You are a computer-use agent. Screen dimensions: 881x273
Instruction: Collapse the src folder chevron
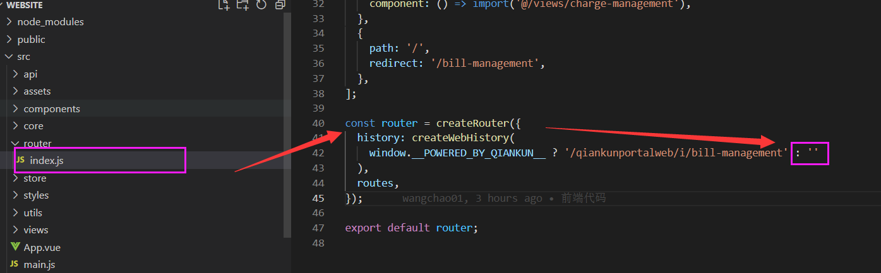(9, 57)
